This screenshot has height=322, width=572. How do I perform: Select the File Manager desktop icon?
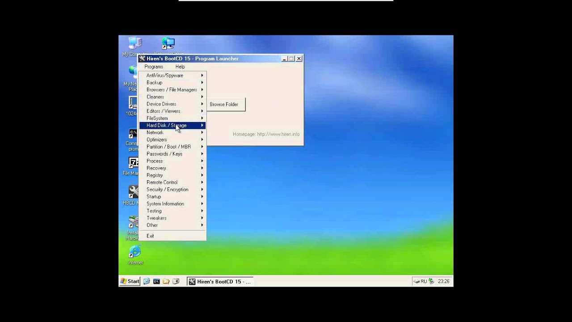[x=134, y=162]
